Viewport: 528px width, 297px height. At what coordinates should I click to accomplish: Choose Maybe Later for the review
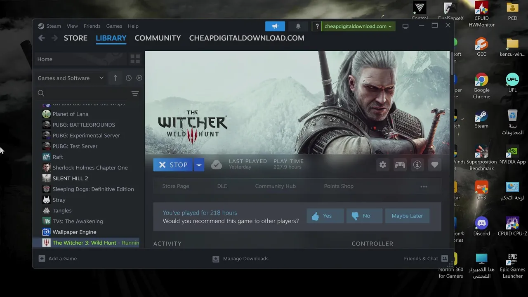pos(407,216)
